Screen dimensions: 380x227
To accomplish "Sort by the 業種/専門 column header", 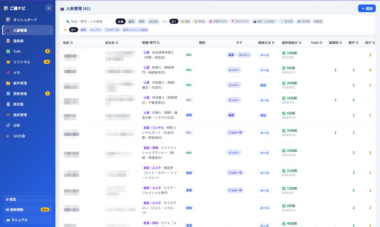I will [151, 43].
